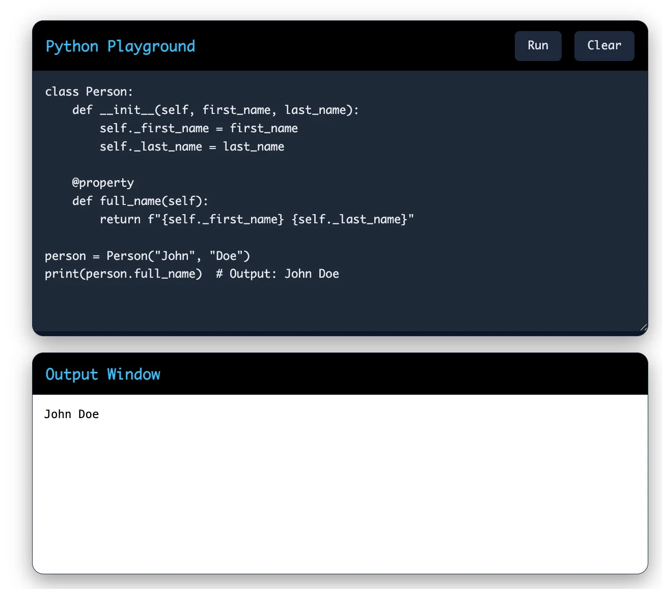This screenshot has width=662, height=589.
Task: Click the return f-string line
Action: click(257, 219)
